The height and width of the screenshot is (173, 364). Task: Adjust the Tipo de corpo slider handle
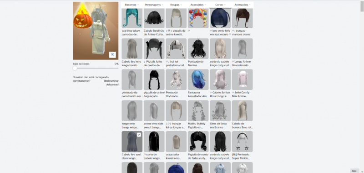click(75, 68)
